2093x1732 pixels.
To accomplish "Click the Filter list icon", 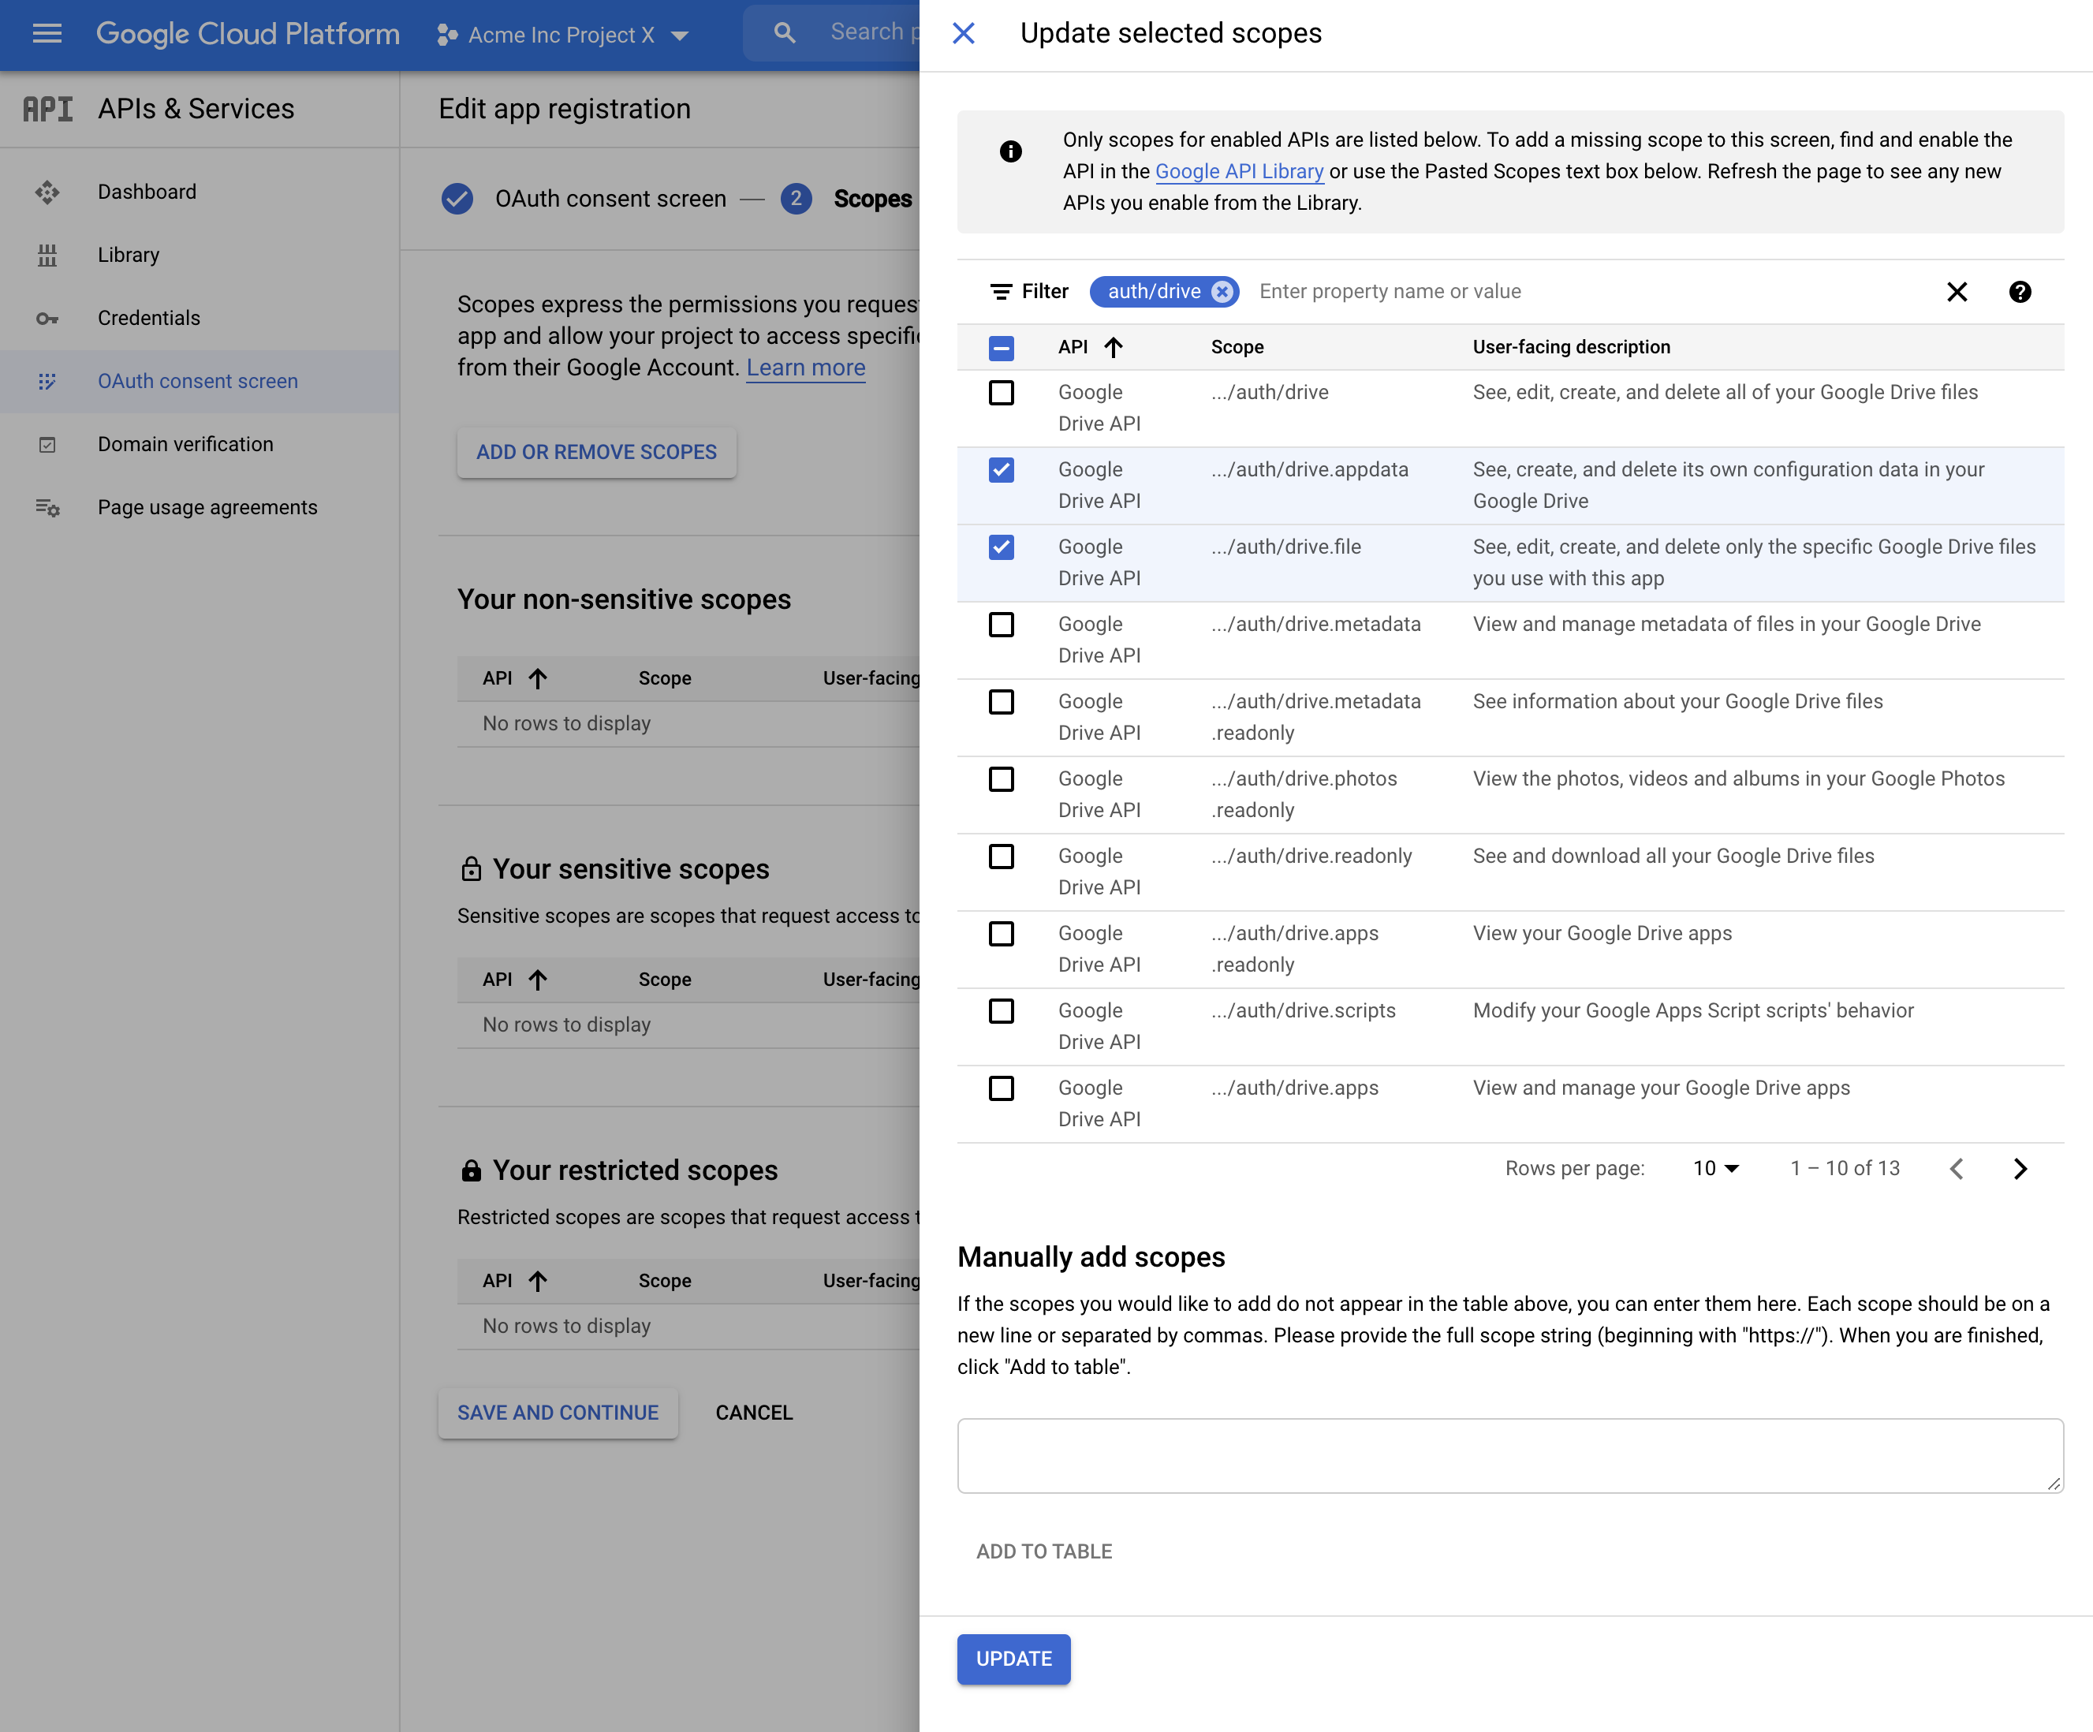I will [1001, 291].
